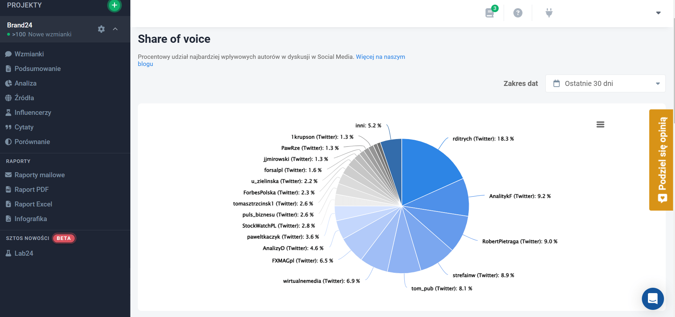The width and height of the screenshot is (675, 317).
Task: Click the rditrych (Twitter): 18.3 % label
Action: click(483, 139)
